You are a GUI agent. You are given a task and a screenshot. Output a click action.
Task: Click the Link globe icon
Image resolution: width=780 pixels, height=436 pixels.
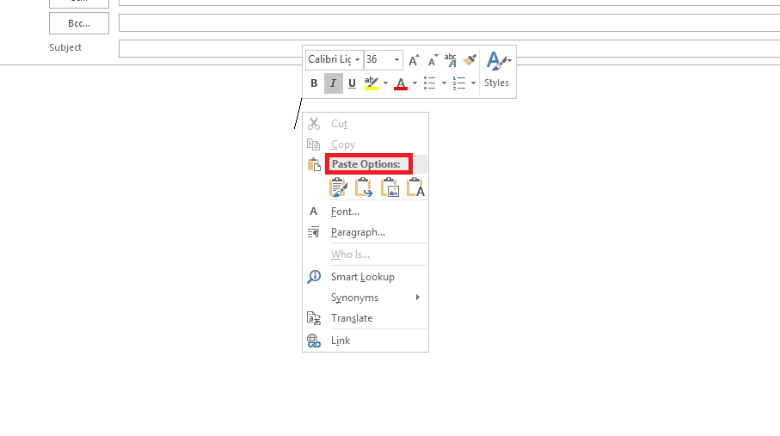(x=314, y=341)
